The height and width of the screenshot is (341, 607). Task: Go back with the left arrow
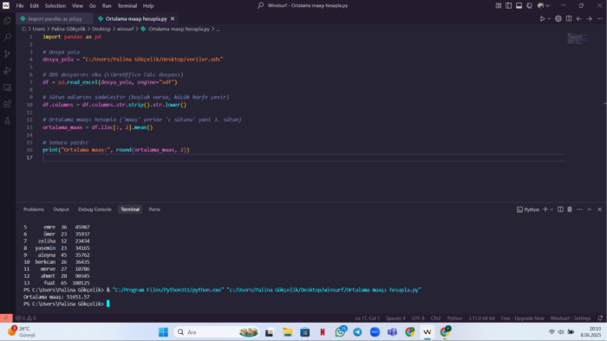pos(579,18)
